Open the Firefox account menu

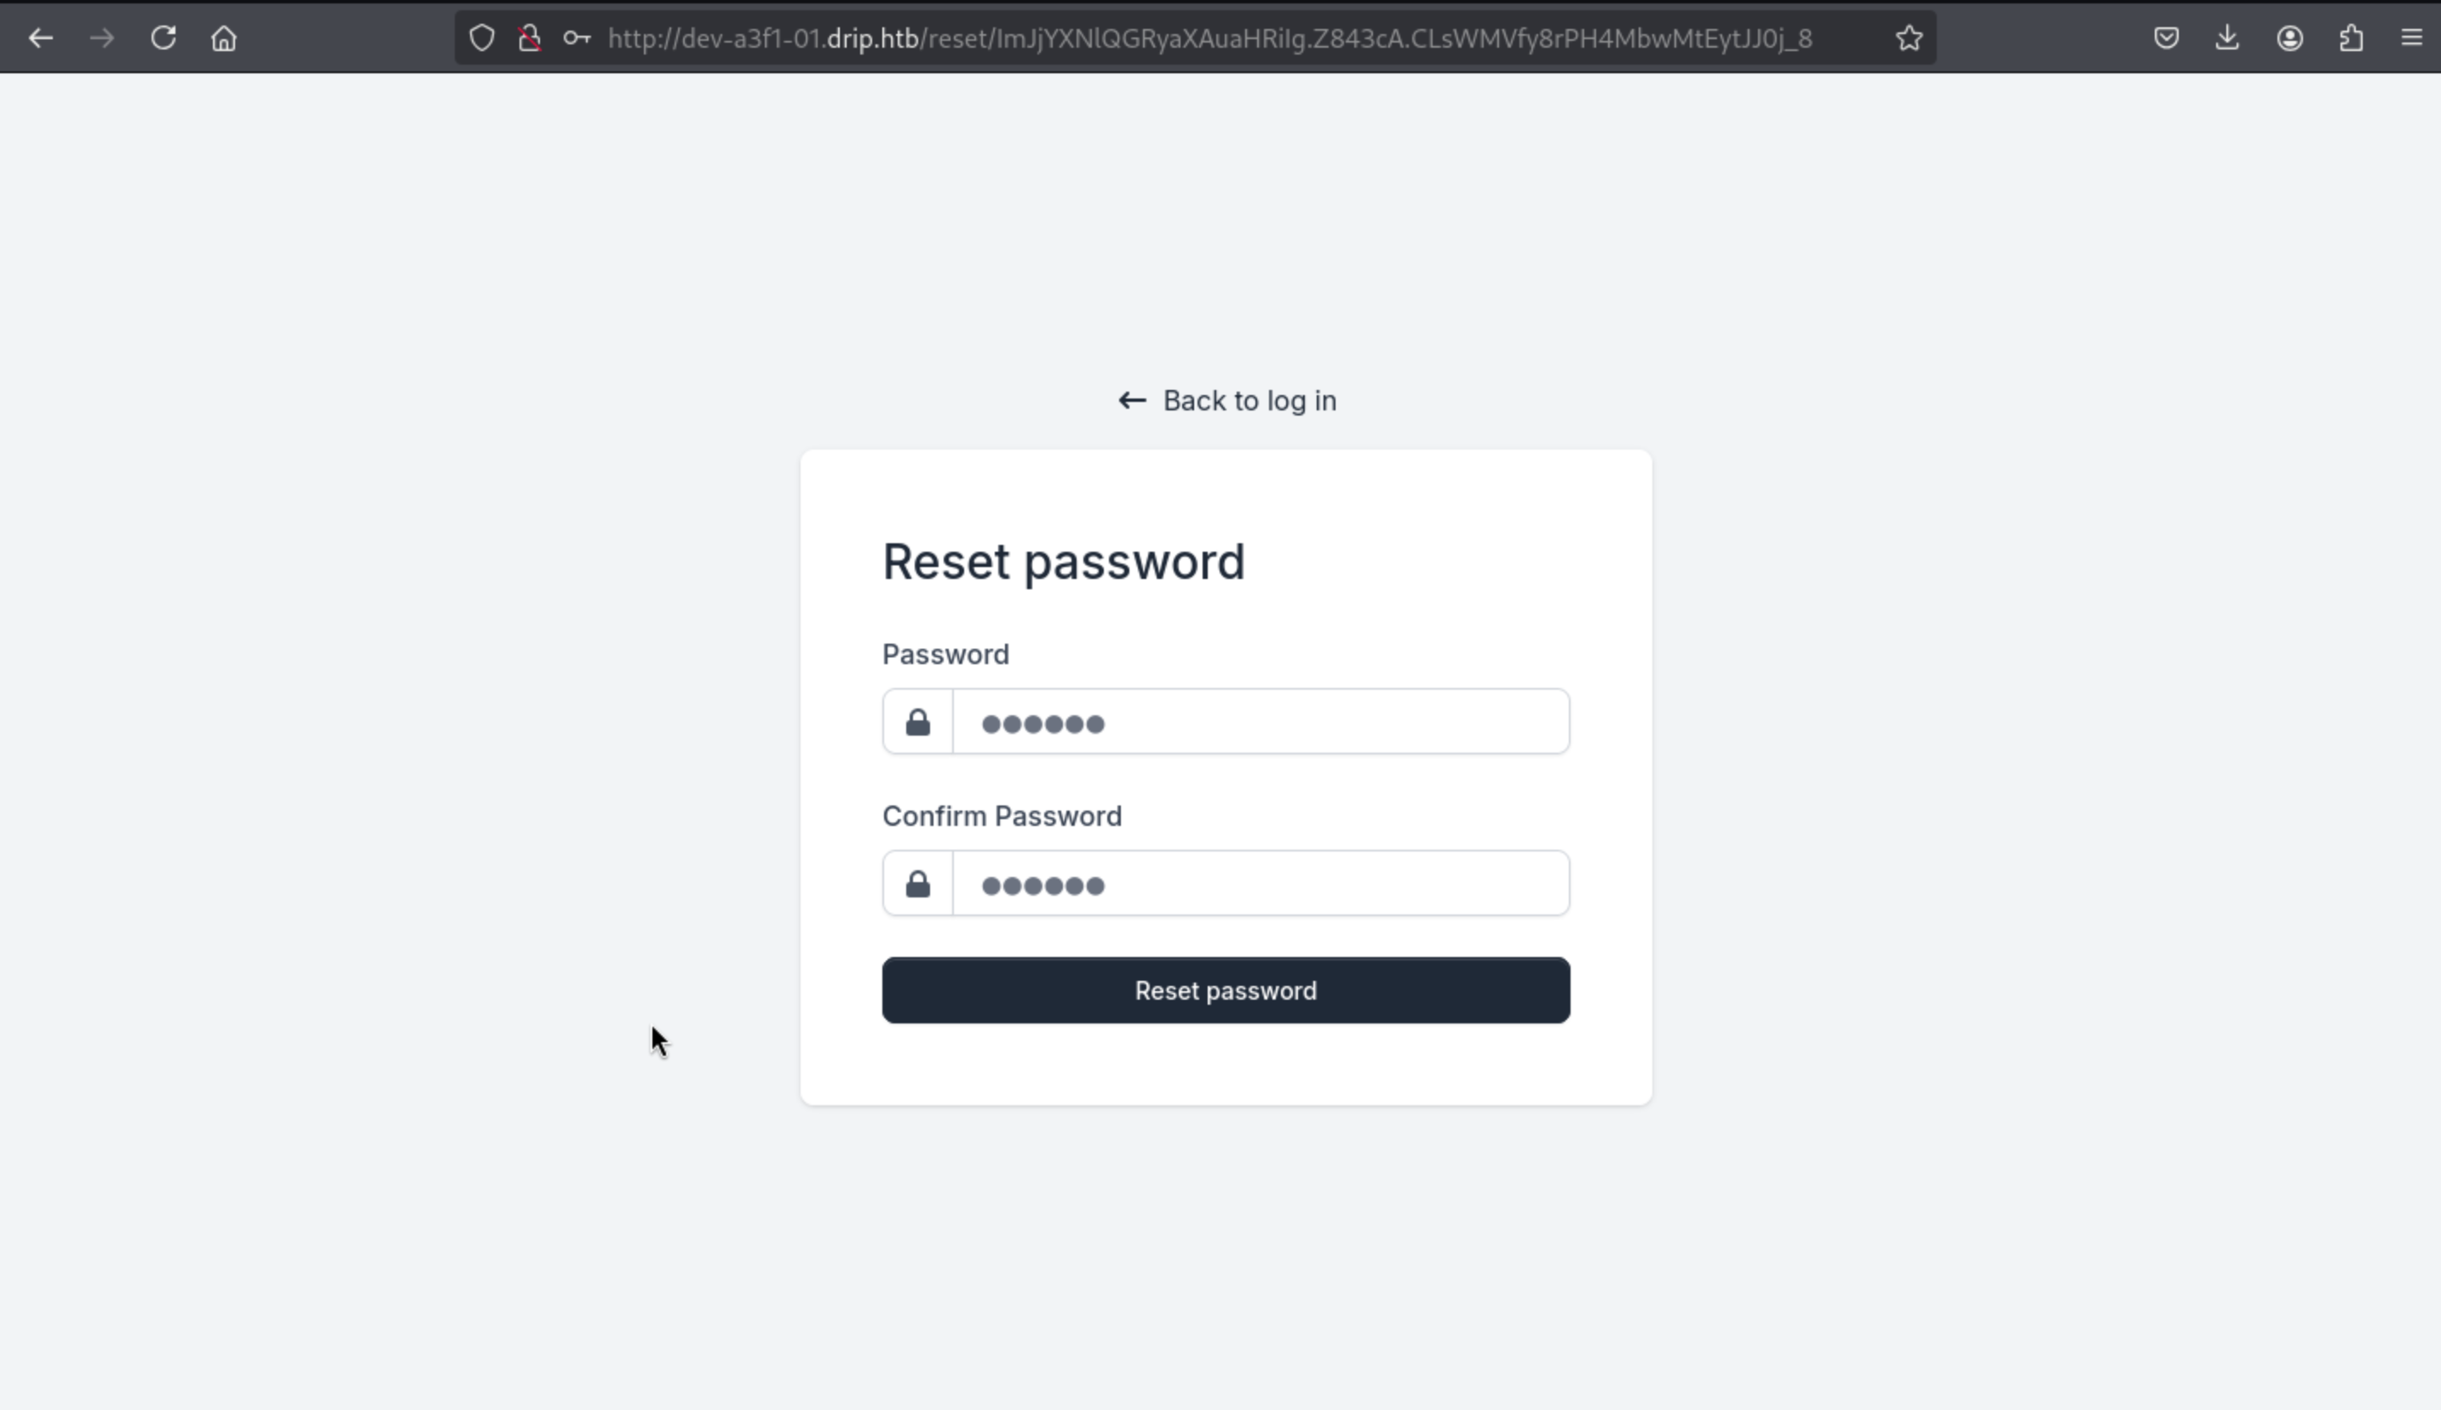[x=2289, y=38]
